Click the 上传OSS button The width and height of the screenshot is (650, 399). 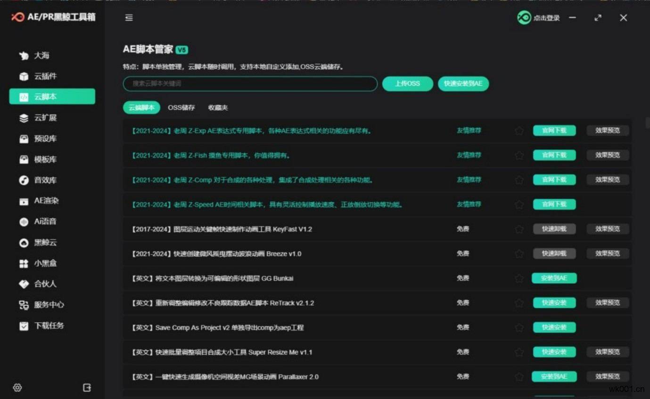click(x=407, y=84)
